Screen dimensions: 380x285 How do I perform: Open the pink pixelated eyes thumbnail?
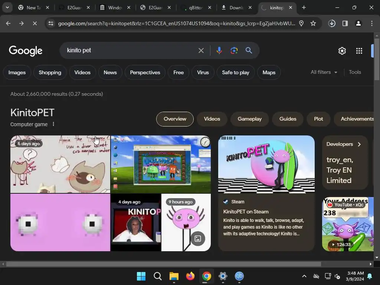pyautogui.click(x=60, y=222)
